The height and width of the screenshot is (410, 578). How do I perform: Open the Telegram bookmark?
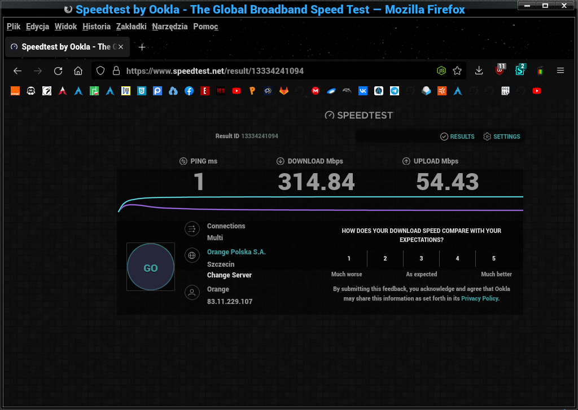[x=395, y=91]
